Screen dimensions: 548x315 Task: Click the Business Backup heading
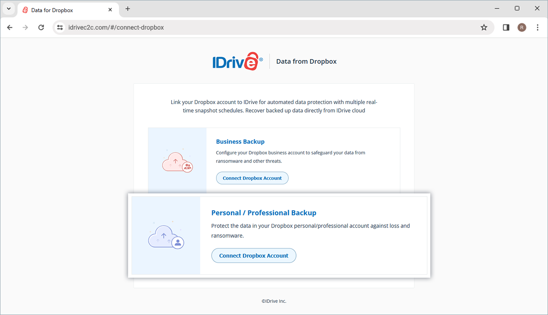(x=240, y=142)
